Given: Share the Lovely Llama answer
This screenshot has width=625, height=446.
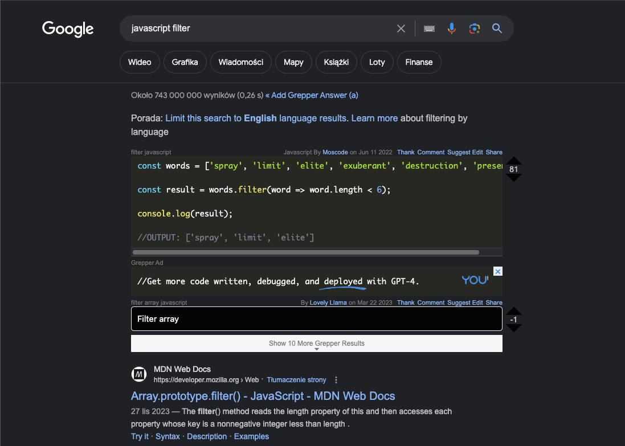Looking at the screenshot, I should pos(494,302).
